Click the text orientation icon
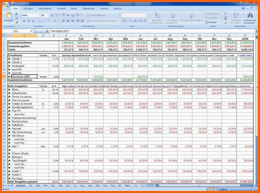Image resolution: width=260 pixels, height=193 pixels. pyautogui.click(x=78, y=15)
